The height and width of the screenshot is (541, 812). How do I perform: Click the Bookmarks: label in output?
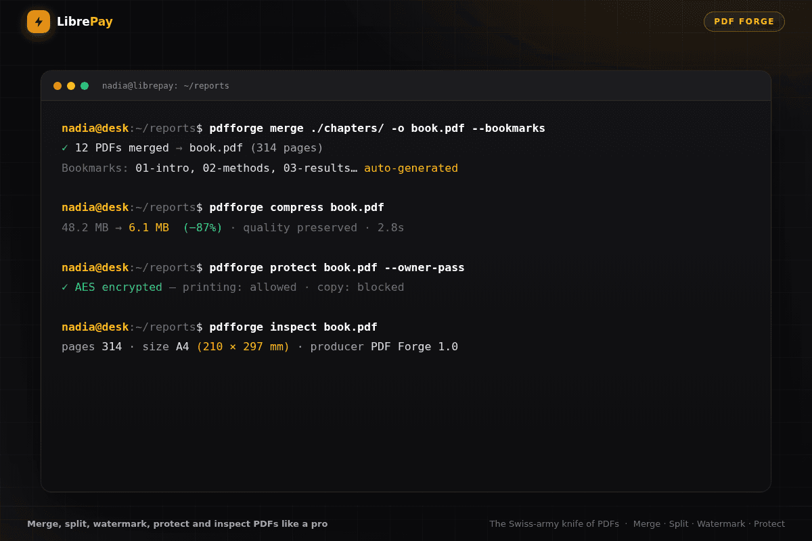point(95,168)
